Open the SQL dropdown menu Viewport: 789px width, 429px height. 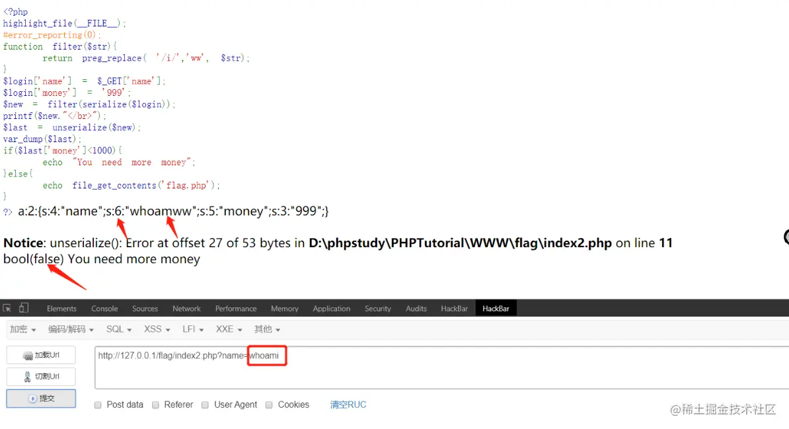point(119,329)
